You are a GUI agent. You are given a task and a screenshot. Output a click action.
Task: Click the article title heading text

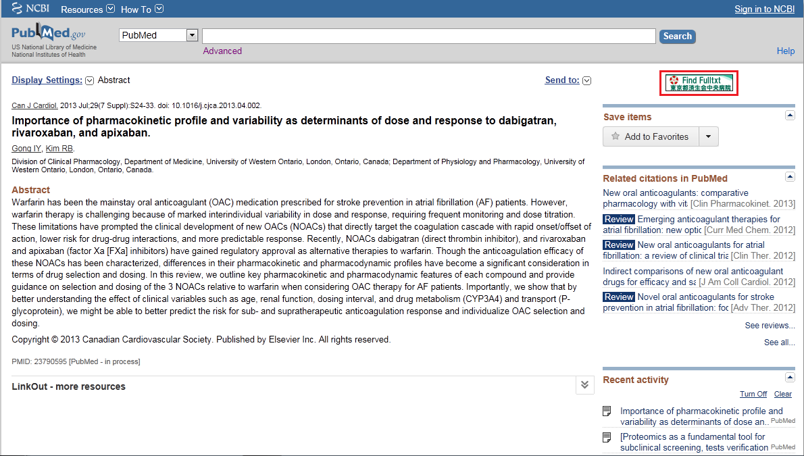(284, 127)
